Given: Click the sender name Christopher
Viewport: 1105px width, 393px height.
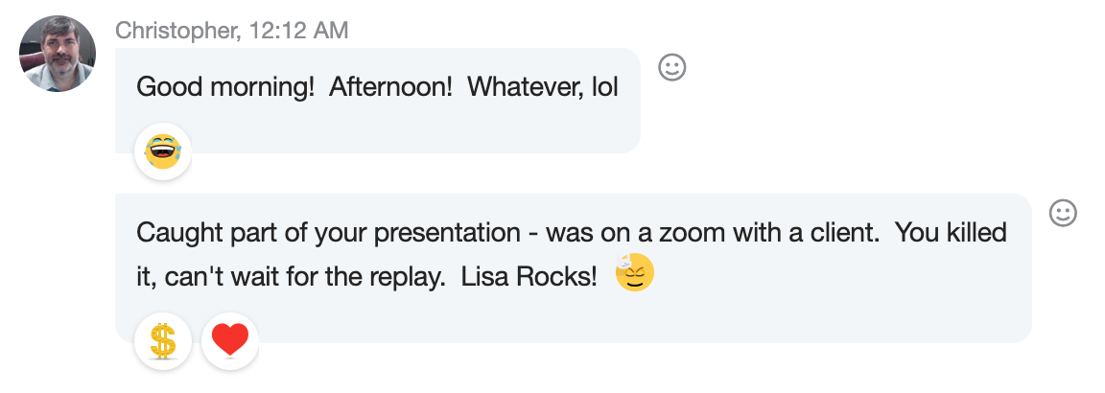Looking at the screenshot, I should click(x=176, y=31).
